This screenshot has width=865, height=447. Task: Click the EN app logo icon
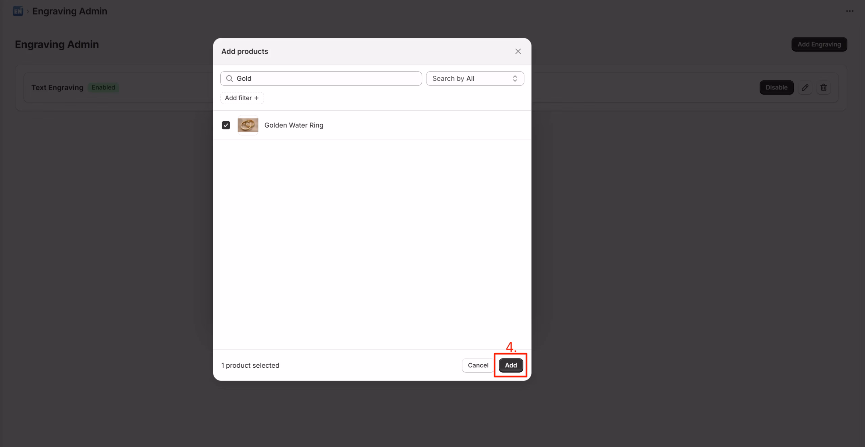[x=18, y=11]
